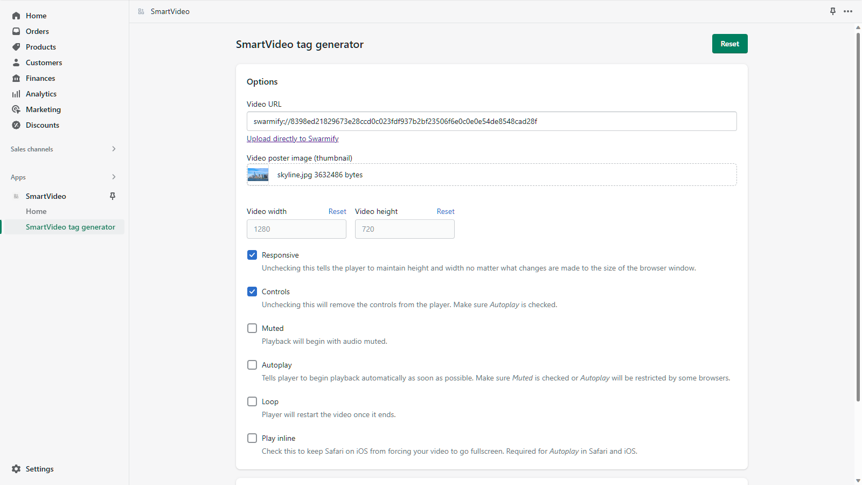Screen dimensions: 862x485
Task: Open Analytics in the sidebar
Action: [41, 94]
